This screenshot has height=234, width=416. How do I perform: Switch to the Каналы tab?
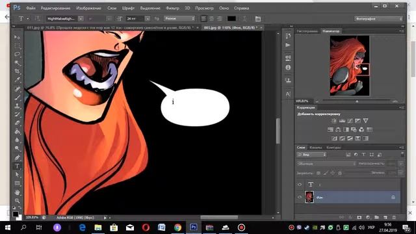316,148
